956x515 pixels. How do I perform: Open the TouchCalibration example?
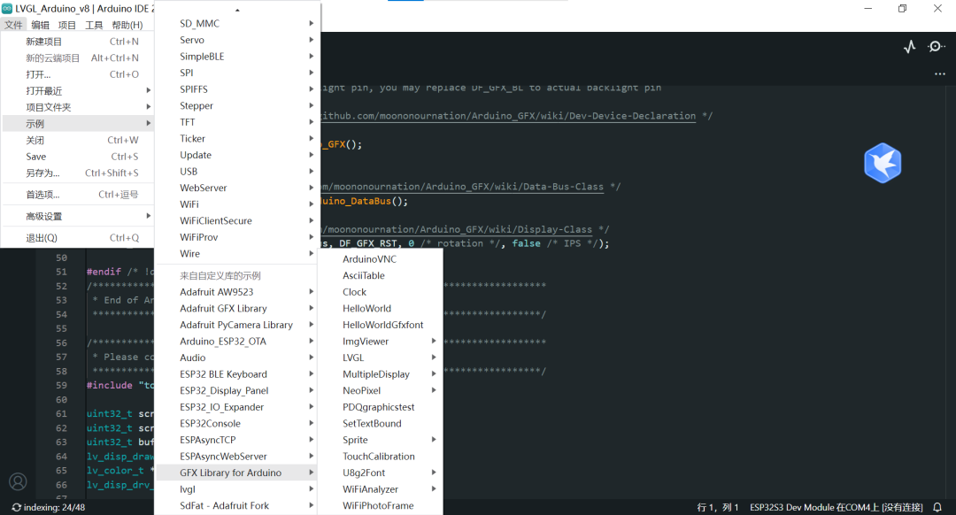click(x=381, y=457)
